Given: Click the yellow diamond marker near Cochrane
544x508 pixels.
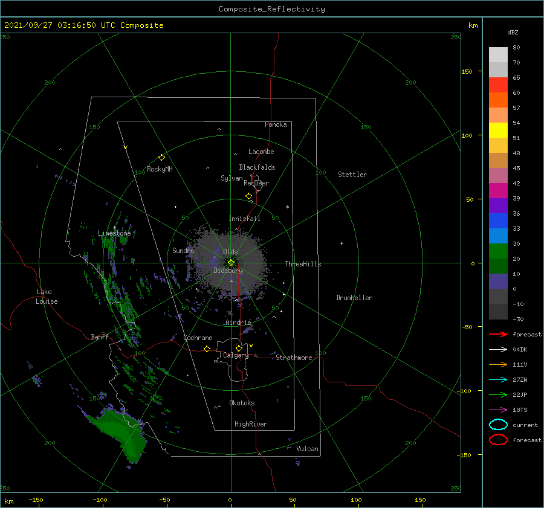Looking at the screenshot, I should pos(207,349).
